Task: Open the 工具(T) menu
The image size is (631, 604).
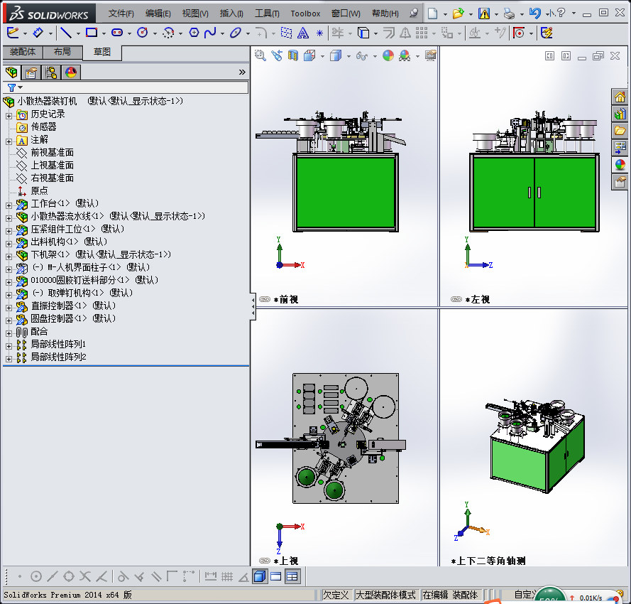Action: pyautogui.click(x=267, y=14)
